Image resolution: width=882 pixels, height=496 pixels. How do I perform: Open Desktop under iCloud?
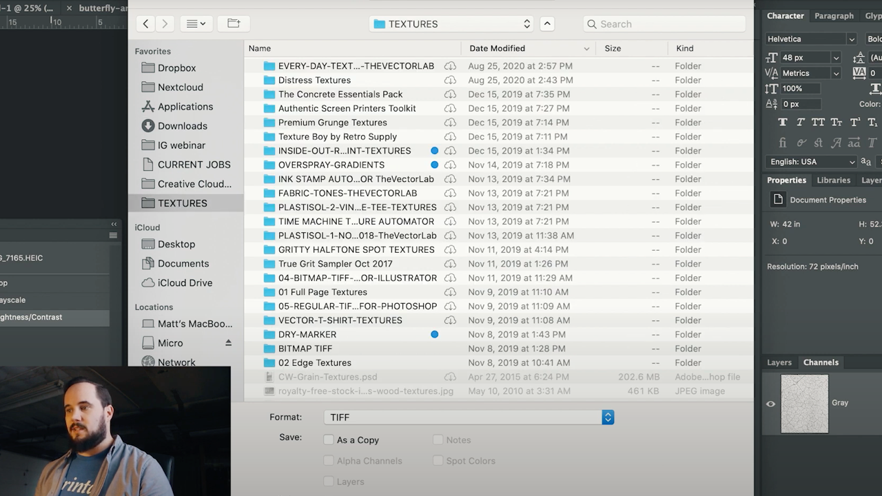coord(176,244)
